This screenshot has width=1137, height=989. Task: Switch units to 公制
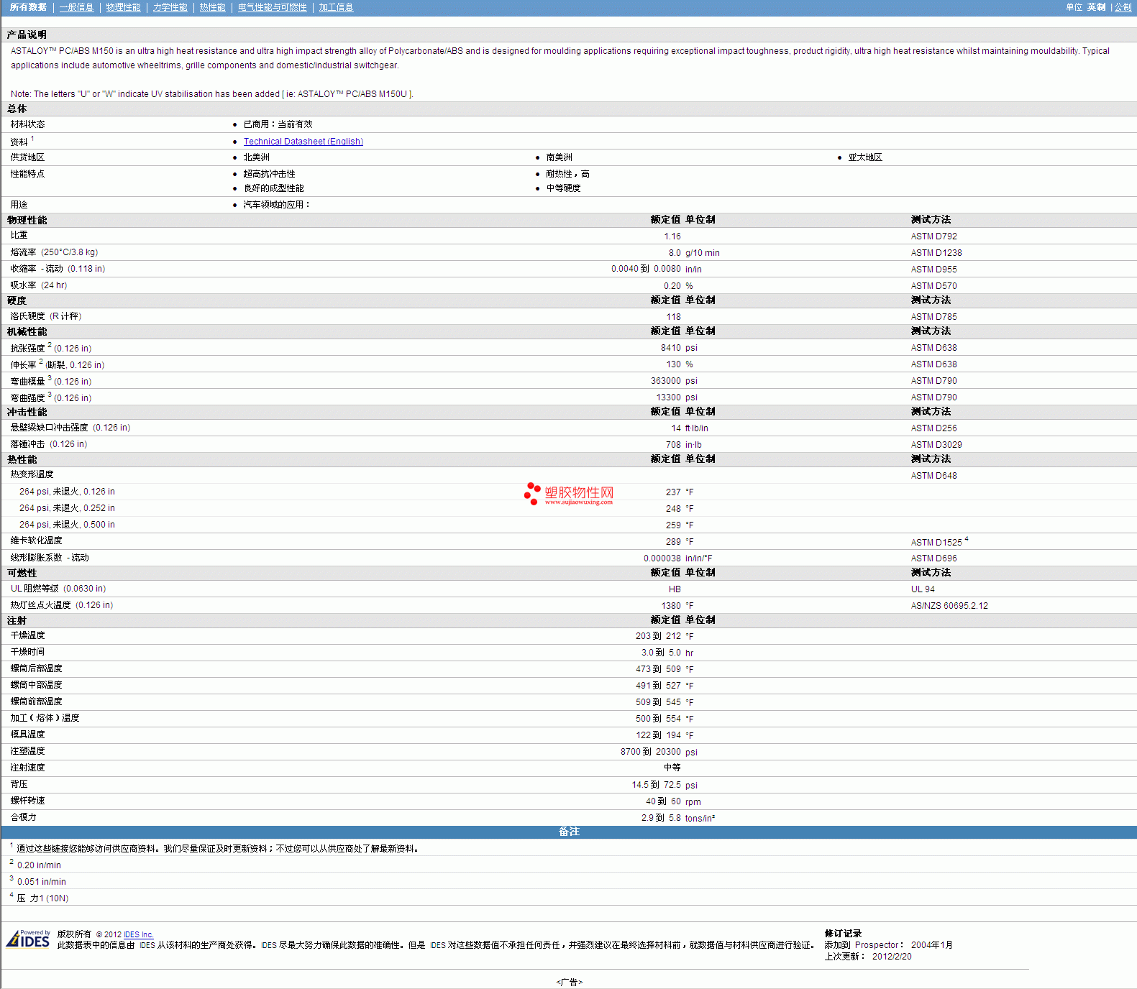pos(1123,7)
